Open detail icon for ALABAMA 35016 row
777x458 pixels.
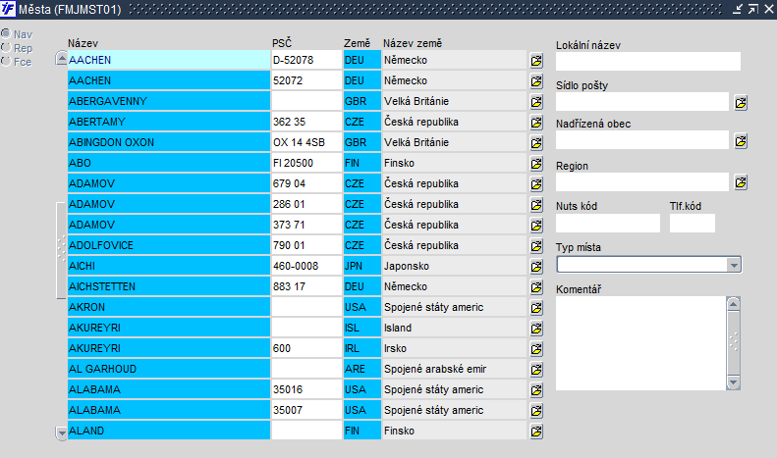(x=536, y=390)
